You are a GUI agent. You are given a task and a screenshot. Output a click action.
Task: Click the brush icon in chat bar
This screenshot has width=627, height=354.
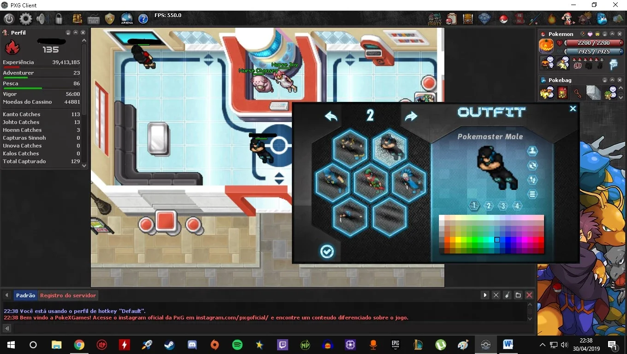[507, 295]
